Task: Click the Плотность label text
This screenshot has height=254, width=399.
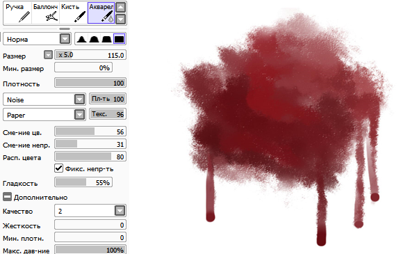Action: (x=22, y=84)
